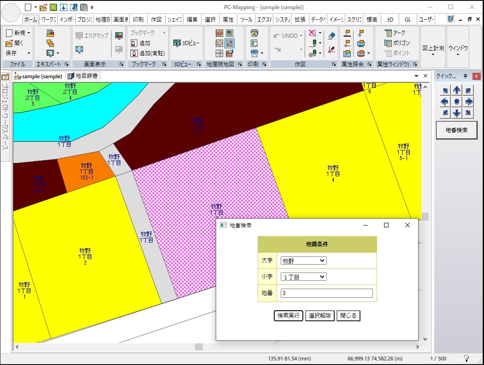Click the 地番検索 button in the quick panel
The height and width of the screenshot is (365, 484).
point(456,130)
